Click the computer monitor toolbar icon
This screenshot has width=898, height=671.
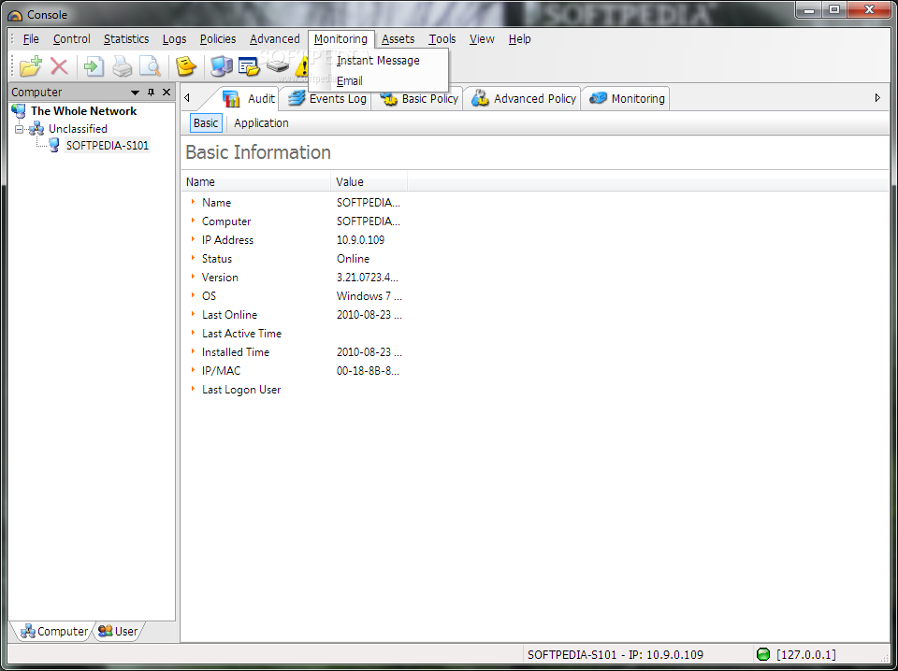coord(221,66)
